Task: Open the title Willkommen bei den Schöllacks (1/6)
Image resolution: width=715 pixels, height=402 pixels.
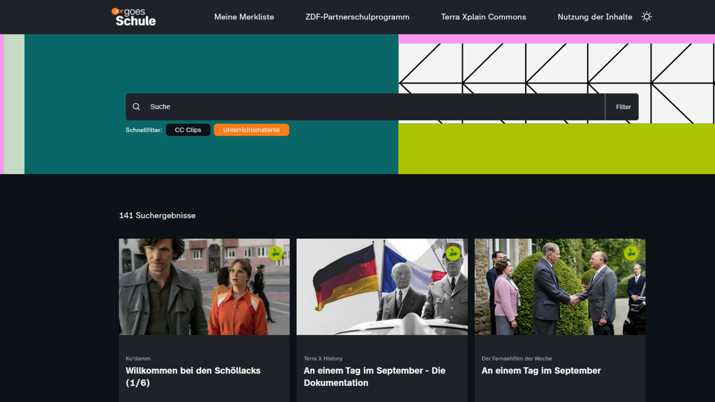Action: tap(193, 376)
